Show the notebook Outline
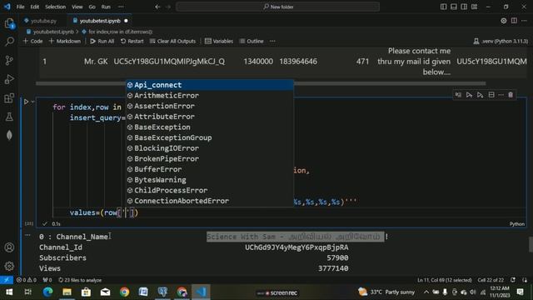This screenshot has width=533, height=300. pos(252,41)
